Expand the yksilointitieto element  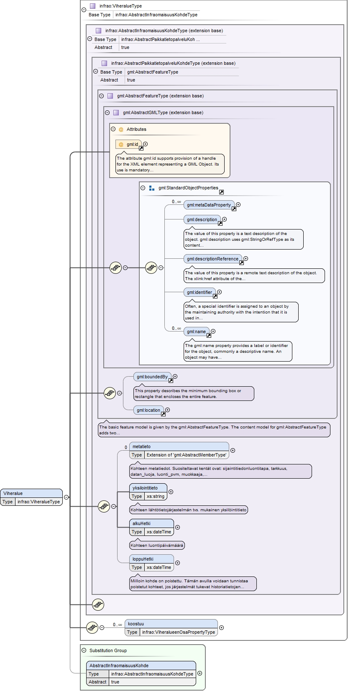171,492
